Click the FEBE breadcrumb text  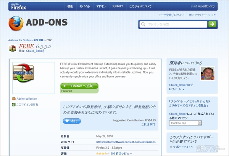click(49, 40)
